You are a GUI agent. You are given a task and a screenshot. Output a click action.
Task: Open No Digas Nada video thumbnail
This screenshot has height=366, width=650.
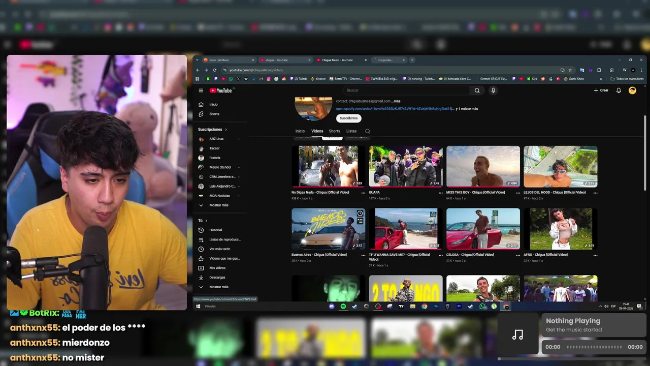328,167
